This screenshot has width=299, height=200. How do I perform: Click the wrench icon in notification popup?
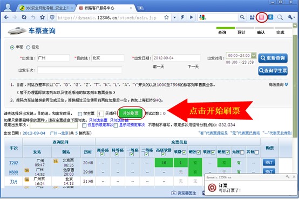click(x=288, y=177)
